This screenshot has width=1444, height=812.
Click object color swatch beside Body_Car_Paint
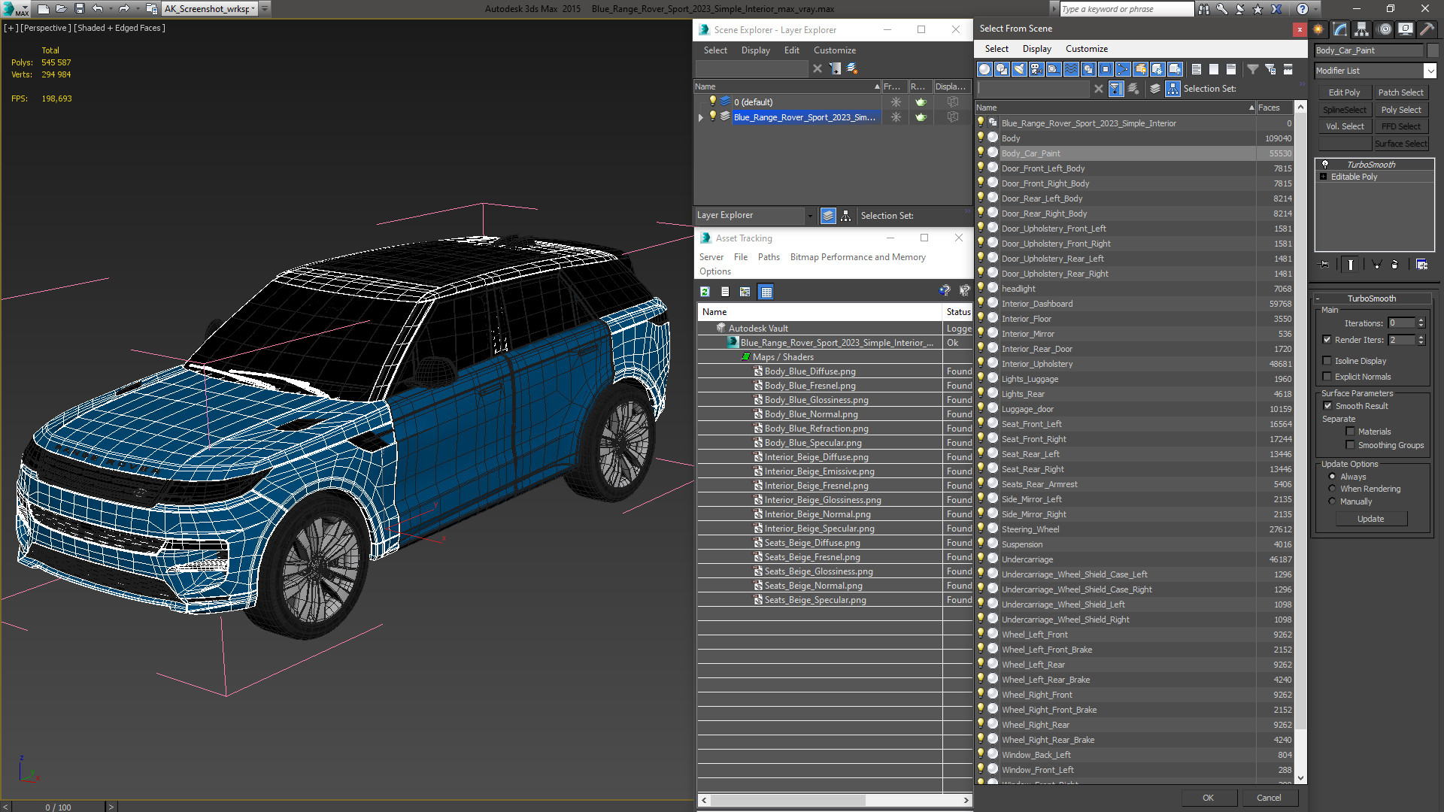click(x=1433, y=50)
